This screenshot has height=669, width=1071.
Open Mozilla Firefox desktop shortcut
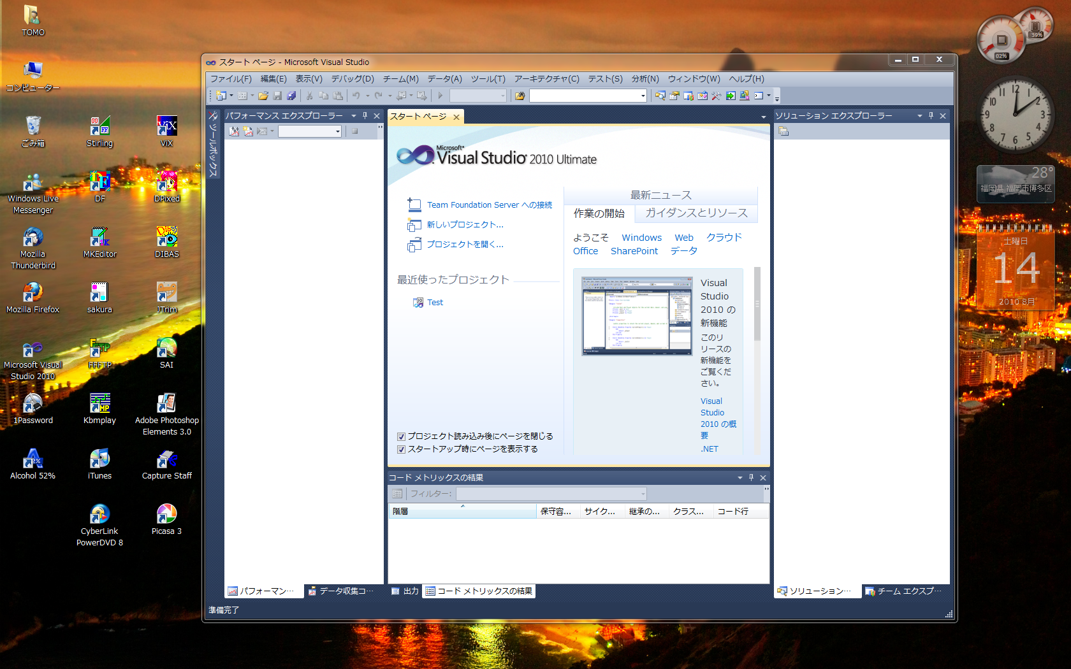coord(33,298)
